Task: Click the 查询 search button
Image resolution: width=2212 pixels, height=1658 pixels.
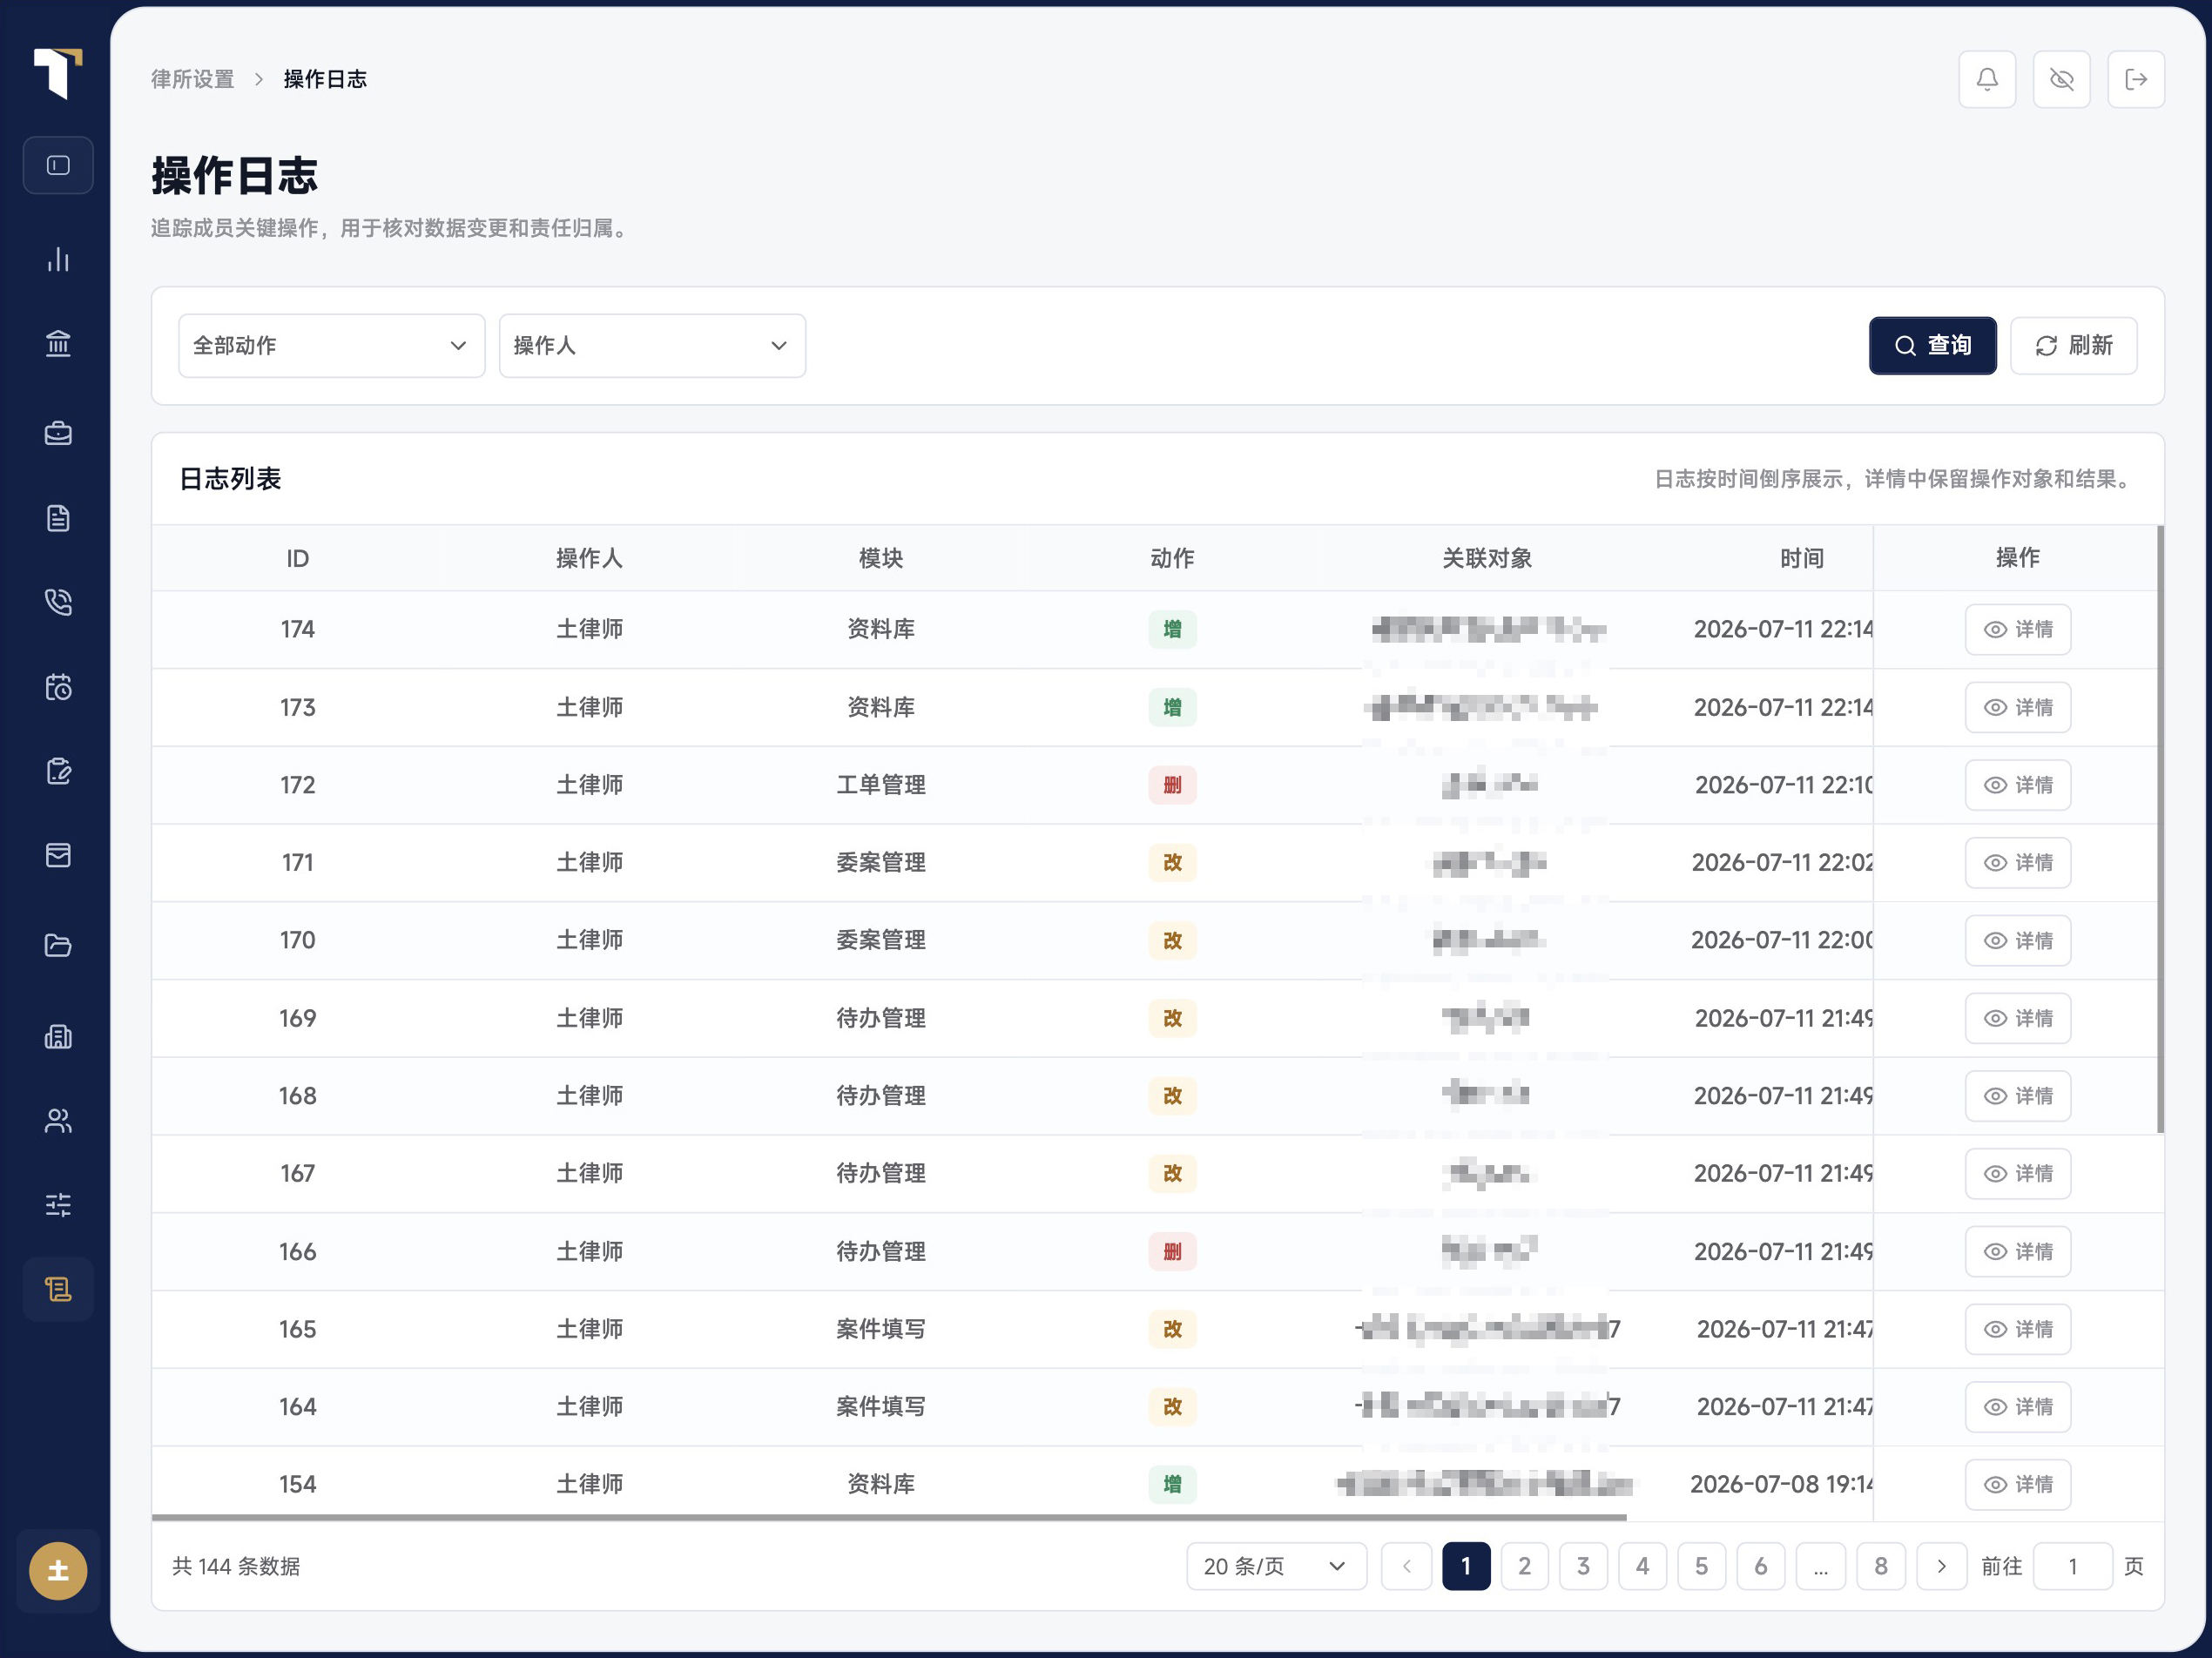Action: (x=1932, y=346)
